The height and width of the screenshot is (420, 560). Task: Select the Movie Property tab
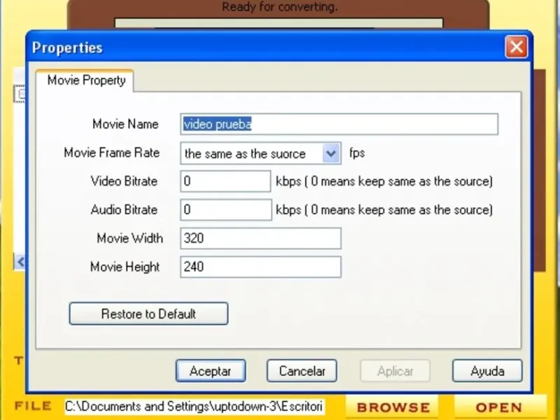(x=85, y=80)
